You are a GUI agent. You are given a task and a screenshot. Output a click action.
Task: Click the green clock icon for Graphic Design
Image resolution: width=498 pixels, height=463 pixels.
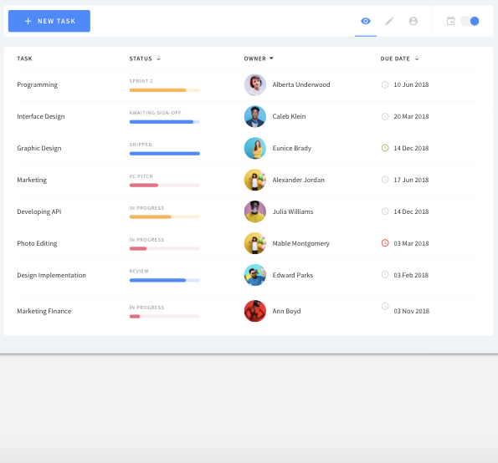385,148
